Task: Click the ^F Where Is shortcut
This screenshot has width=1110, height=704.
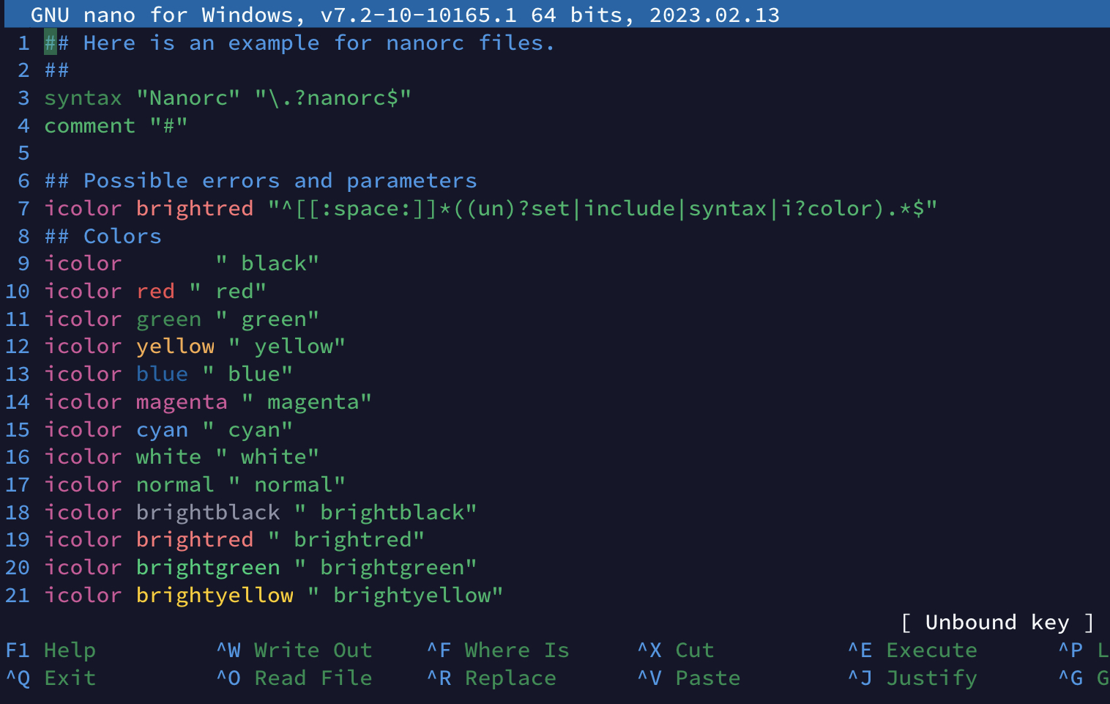Action: 497,650
